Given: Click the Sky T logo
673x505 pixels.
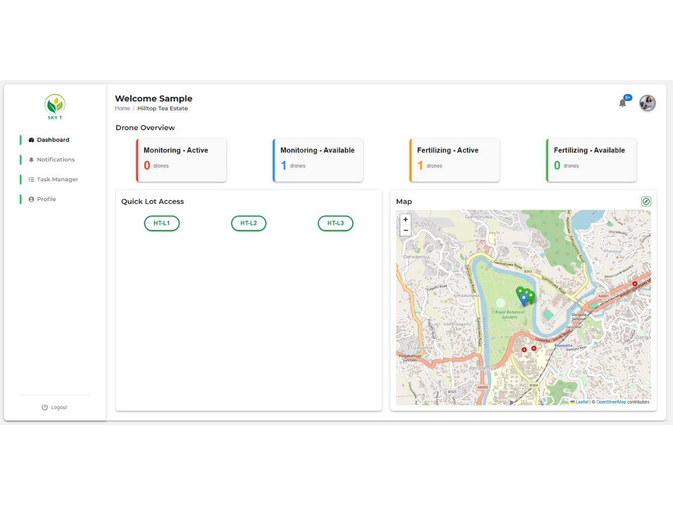Looking at the screenshot, I should tap(55, 107).
